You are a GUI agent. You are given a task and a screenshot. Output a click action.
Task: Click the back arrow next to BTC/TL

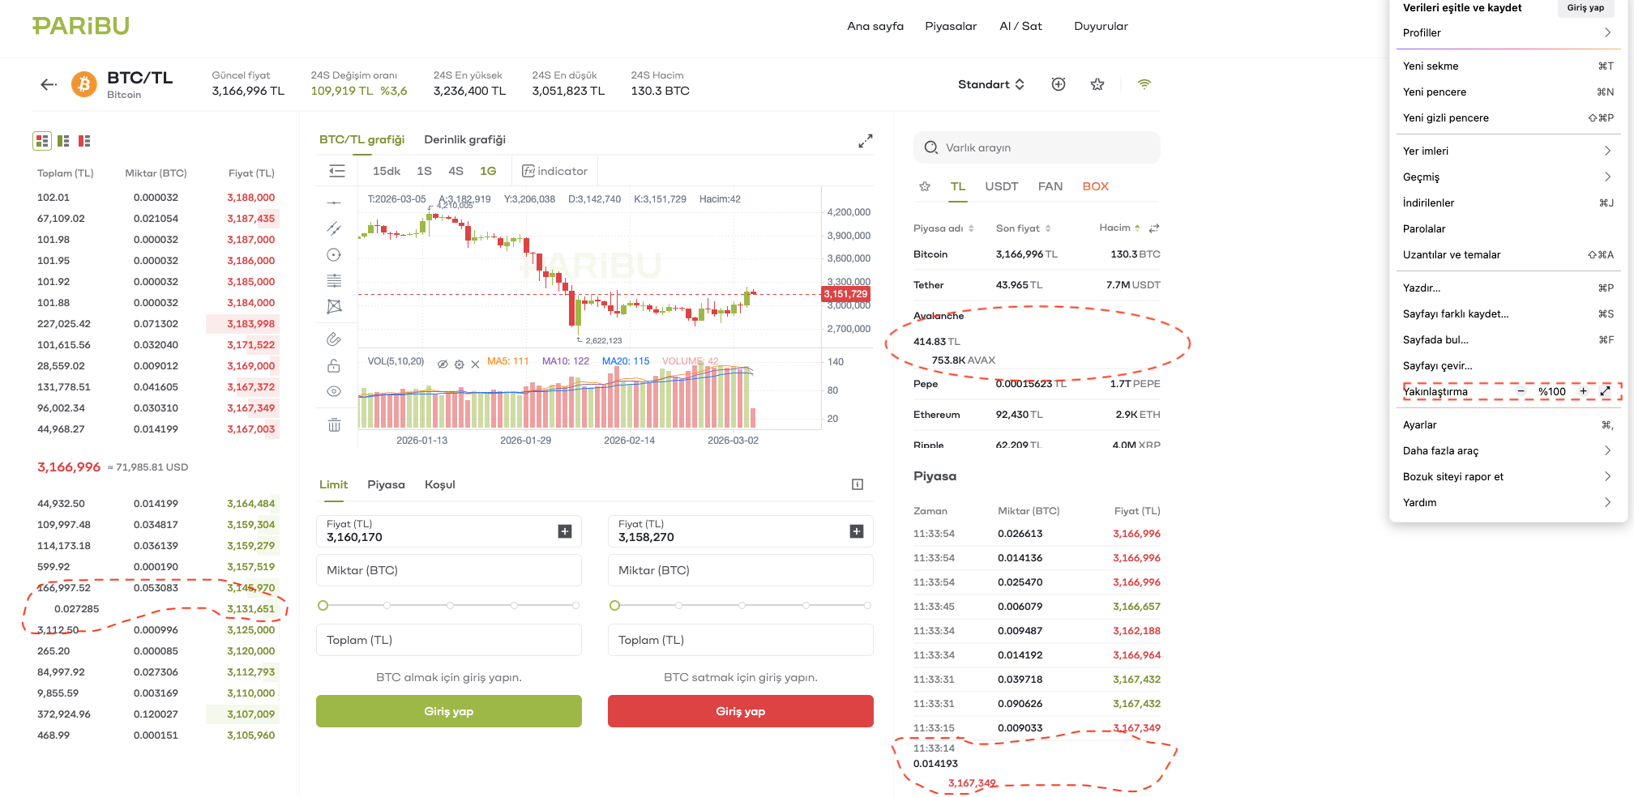click(49, 84)
